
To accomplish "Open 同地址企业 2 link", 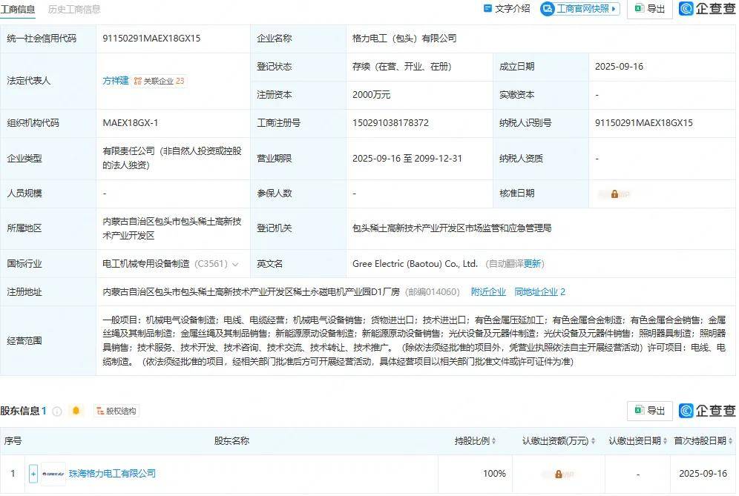I will [539, 292].
